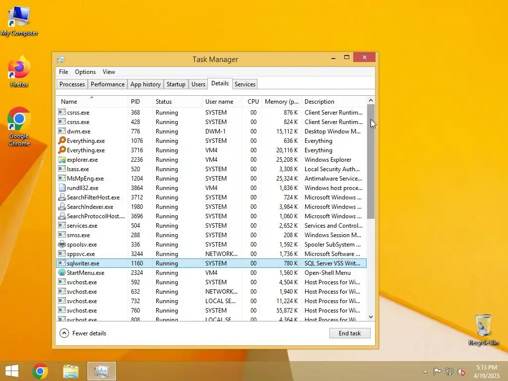
Task: Sort by the Status column header
Action: (177, 101)
